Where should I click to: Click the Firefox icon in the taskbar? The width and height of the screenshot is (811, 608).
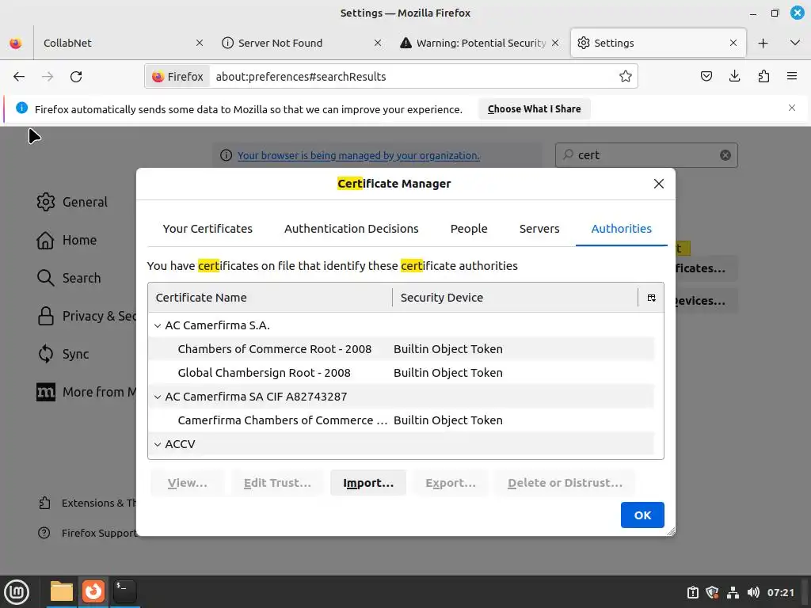93,591
